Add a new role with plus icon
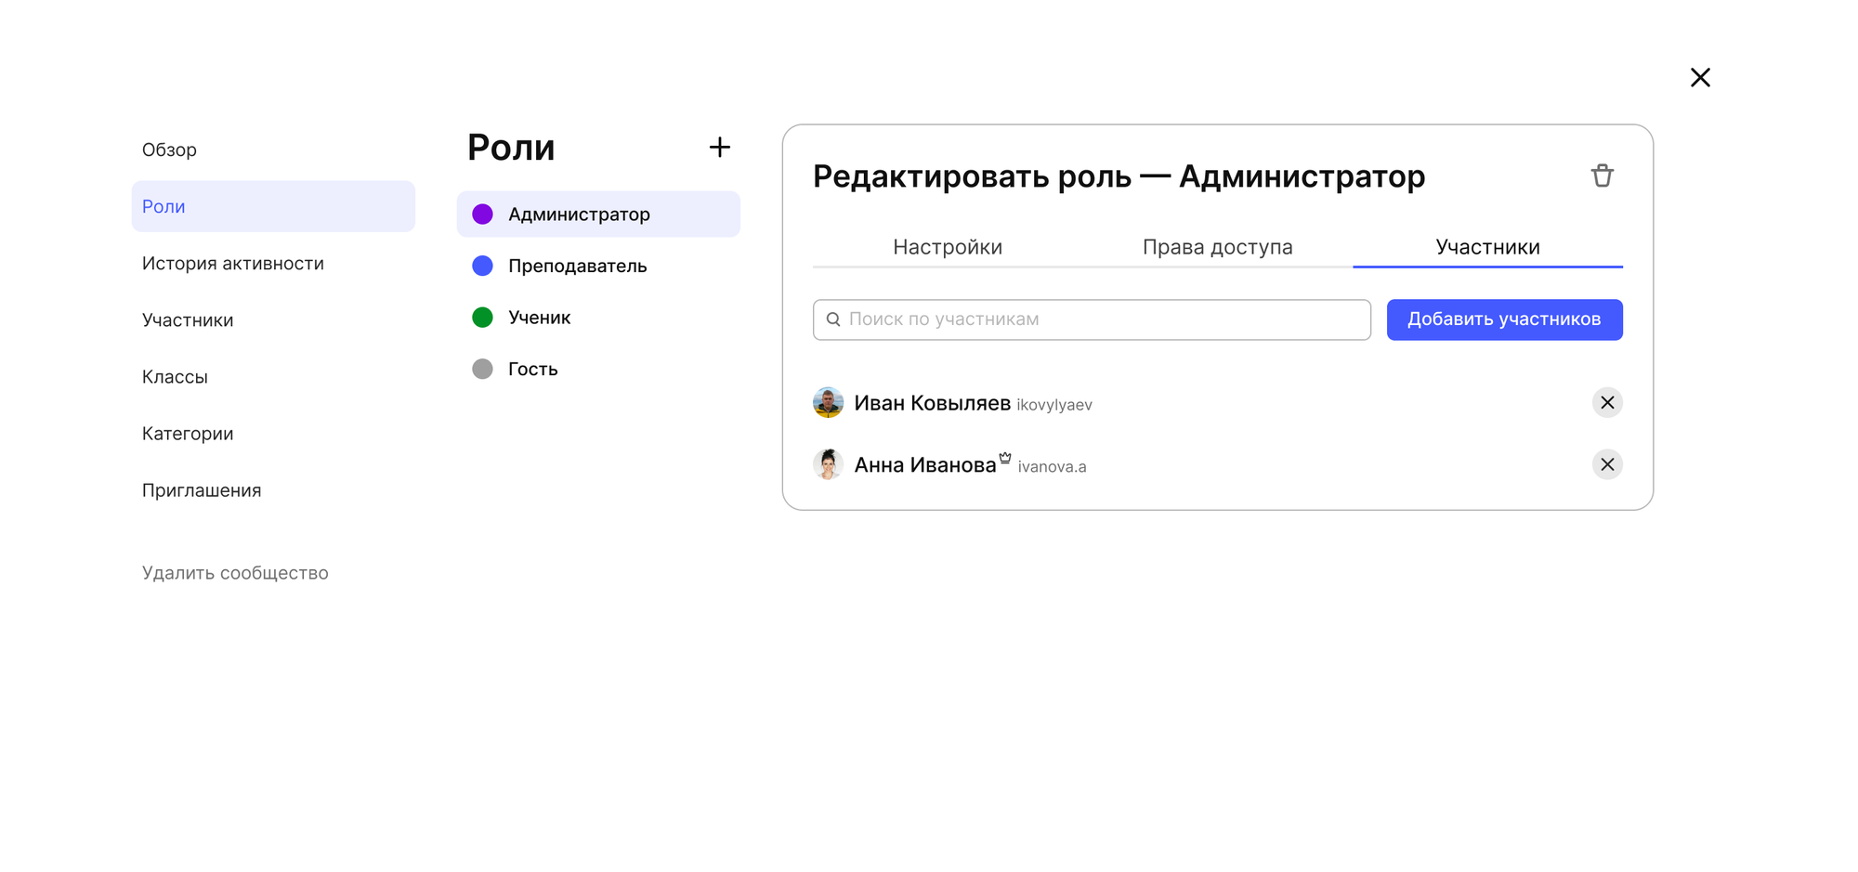Viewport: 1858px width, 872px height. (x=719, y=147)
